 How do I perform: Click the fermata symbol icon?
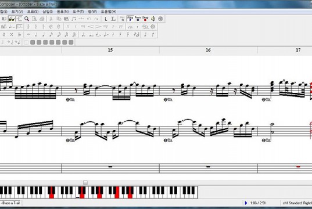coord(130,27)
